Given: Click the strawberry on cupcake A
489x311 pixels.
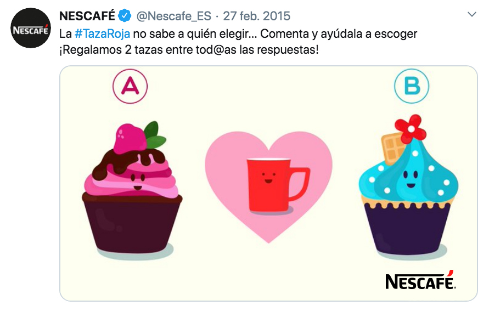Looking at the screenshot, I should [130, 138].
